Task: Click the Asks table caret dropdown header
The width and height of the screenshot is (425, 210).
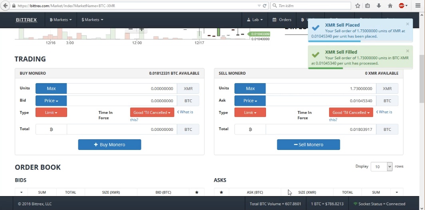Action: (x=397, y=192)
